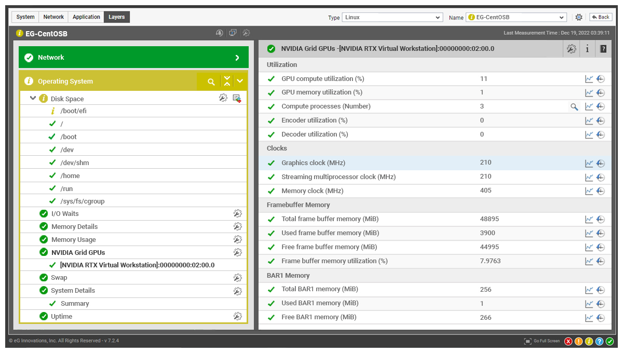Click the magnifier in the Compute processes row
The width and height of the screenshot is (623, 353).
[574, 106]
